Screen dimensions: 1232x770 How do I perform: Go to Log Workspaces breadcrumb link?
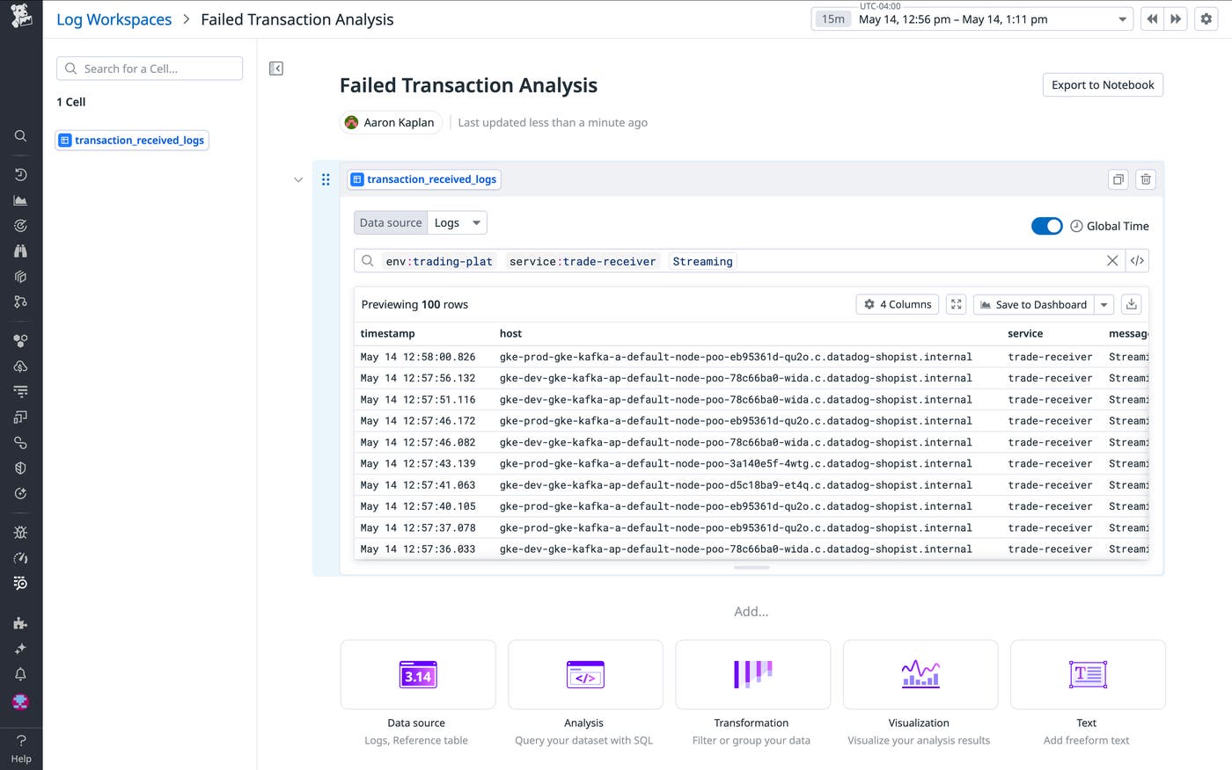114,19
